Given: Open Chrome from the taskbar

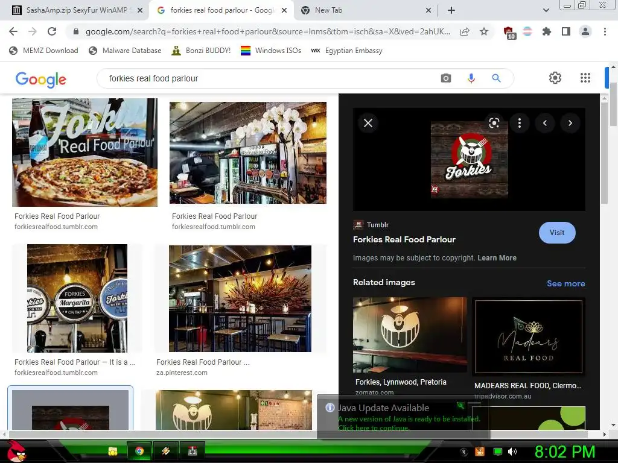Looking at the screenshot, I should [x=139, y=451].
